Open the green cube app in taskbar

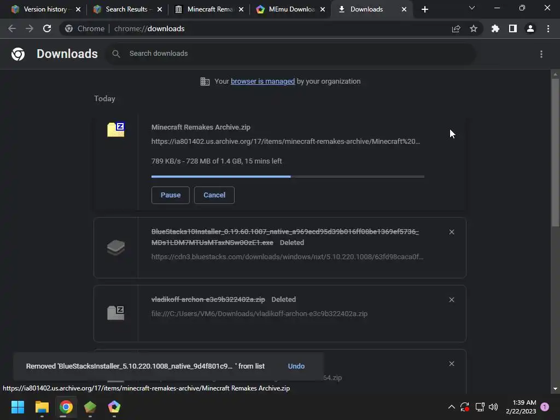click(90, 407)
